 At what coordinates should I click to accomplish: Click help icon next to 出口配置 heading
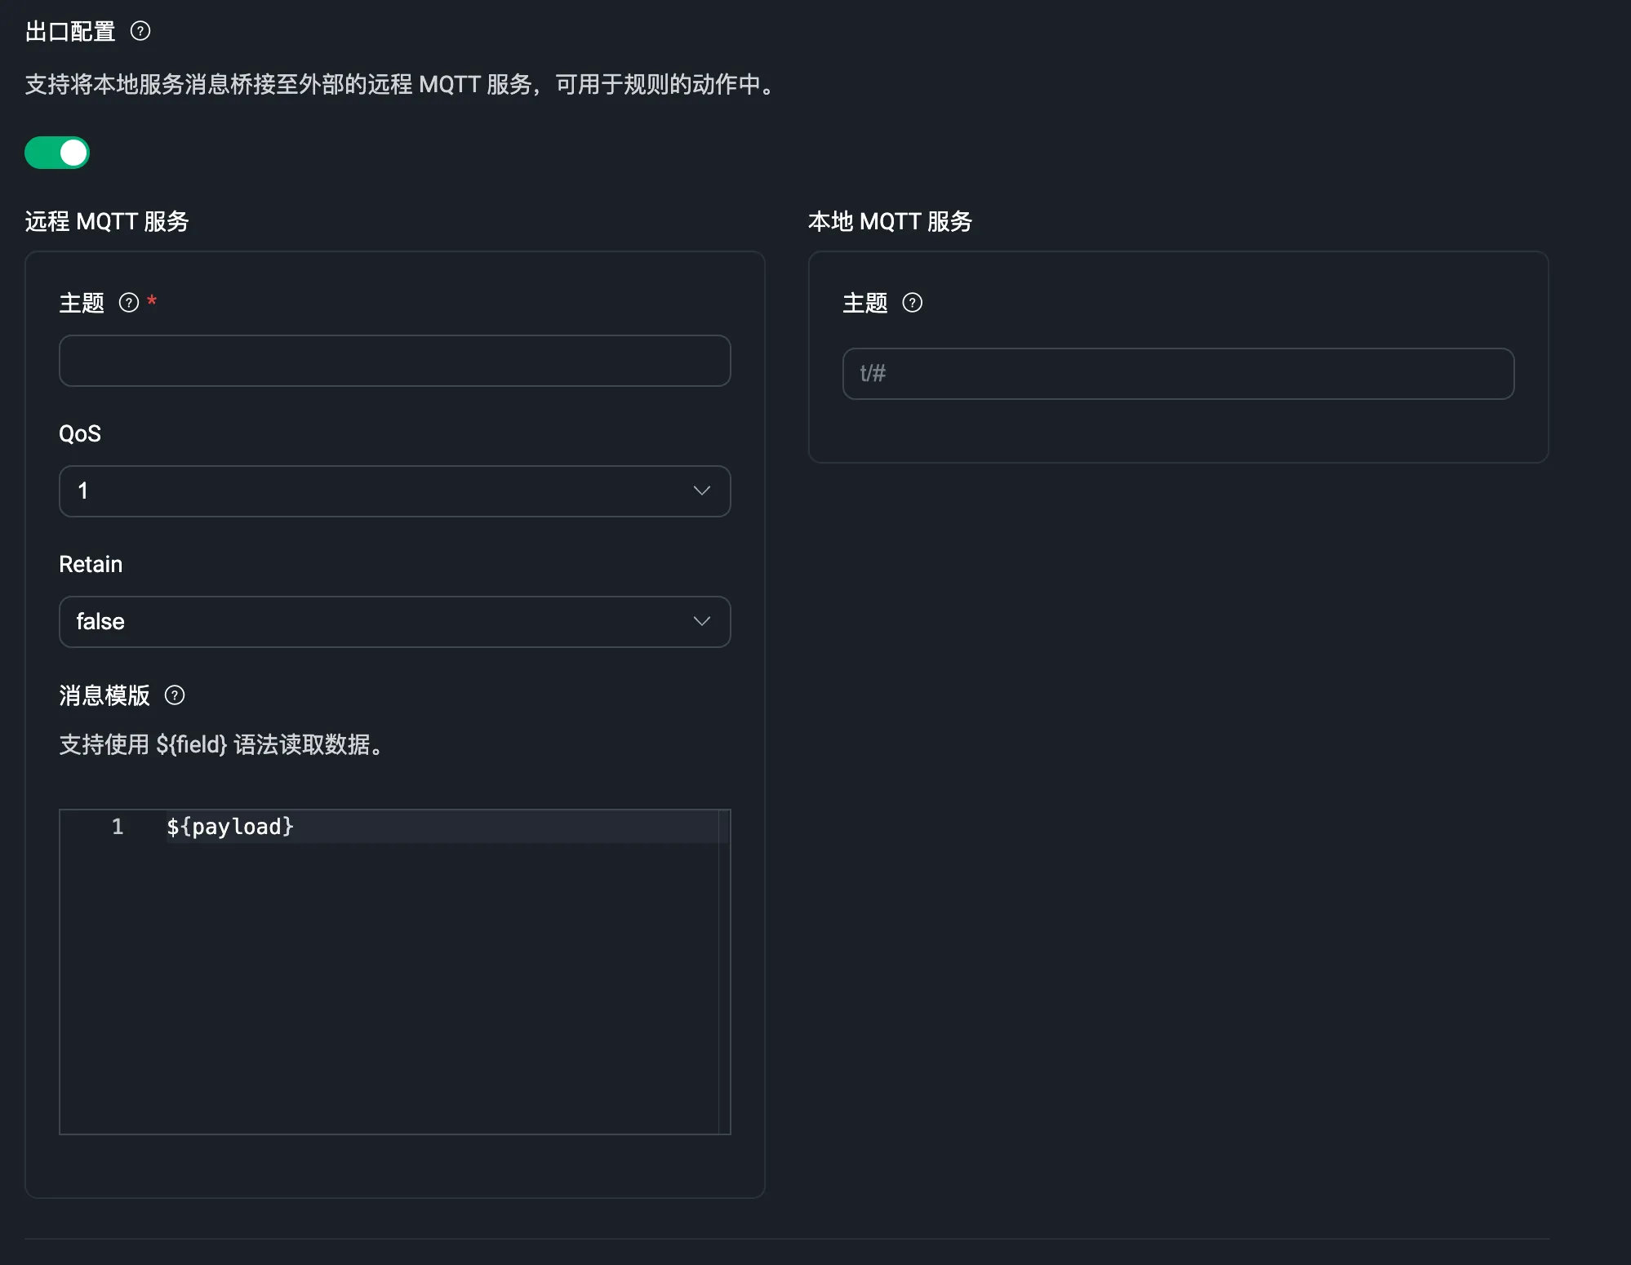(140, 31)
